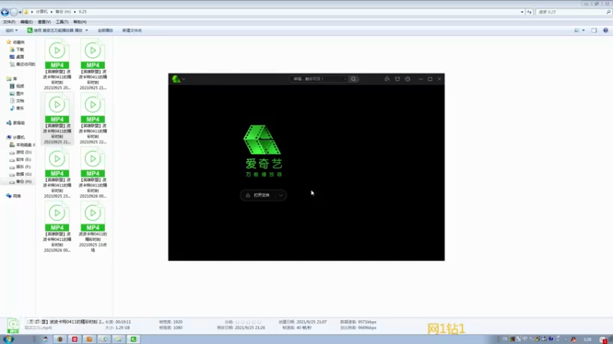The height and width of the screenshot is (344, 613).
Task: Select MP4 file dated 20210925 22...
Action: coord(93,118)
